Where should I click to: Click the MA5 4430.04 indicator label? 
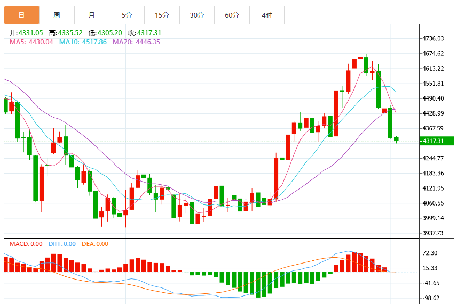click(31, 42)
